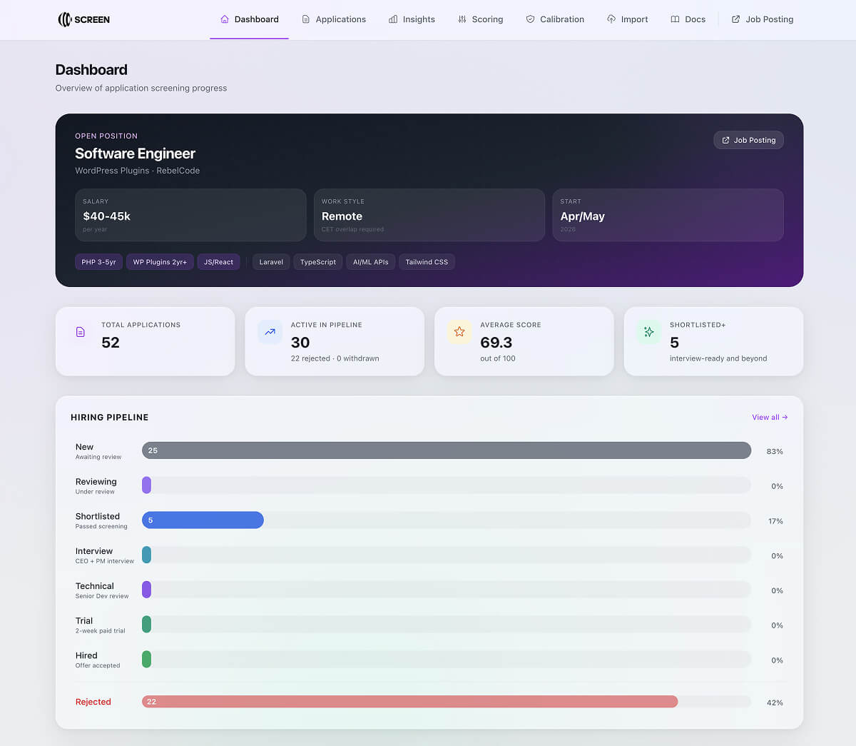Select the PHP 3-5yr skill tag
The height and width of the screenshot is (746, 856).
click(x=98, y=262)
